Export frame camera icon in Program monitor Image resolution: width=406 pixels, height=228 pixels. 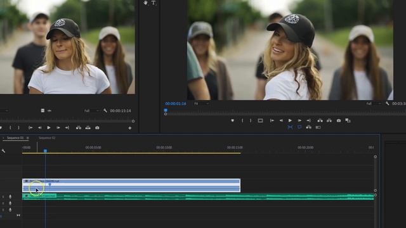click(x=338, y=120)
